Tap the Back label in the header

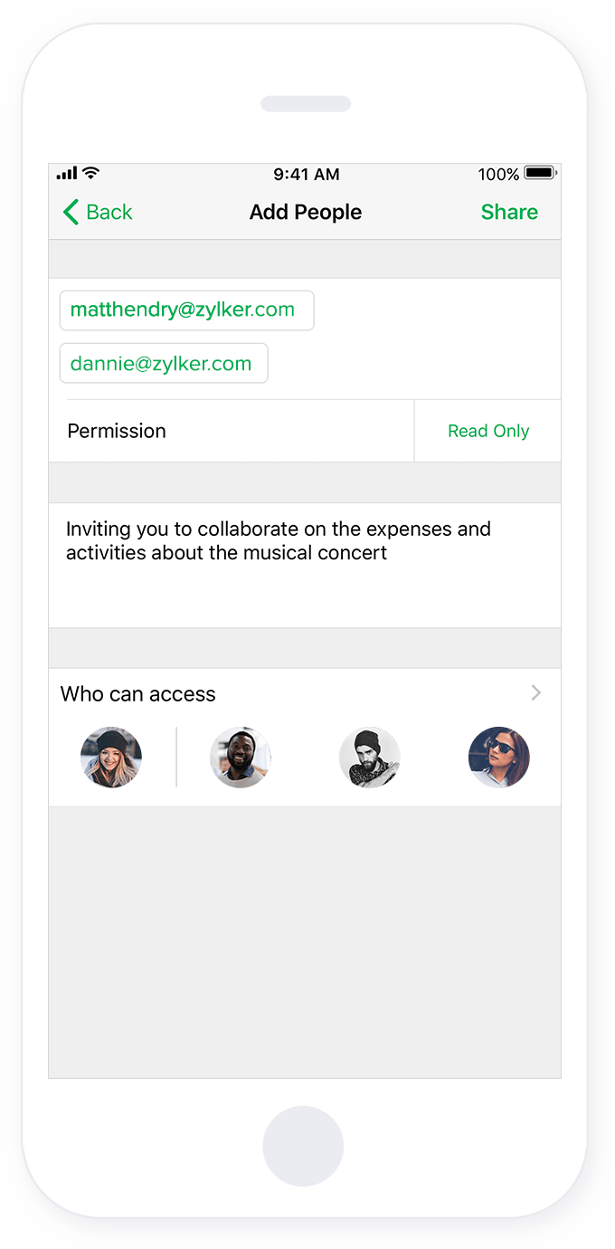click(x=109, y=212)
